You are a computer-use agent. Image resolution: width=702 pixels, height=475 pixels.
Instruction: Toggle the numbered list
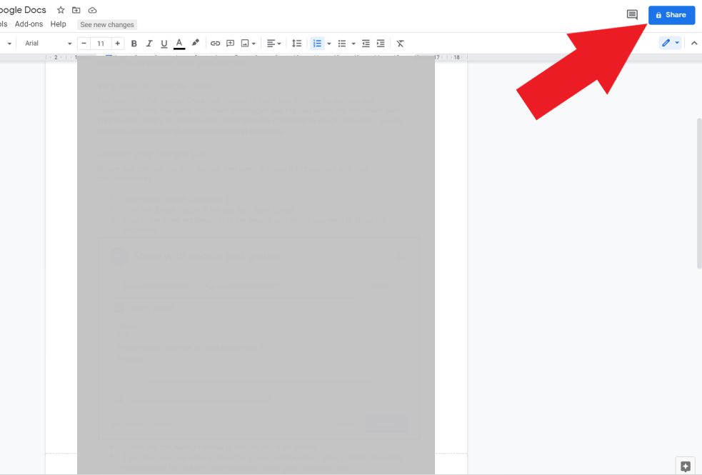(317, 43)
